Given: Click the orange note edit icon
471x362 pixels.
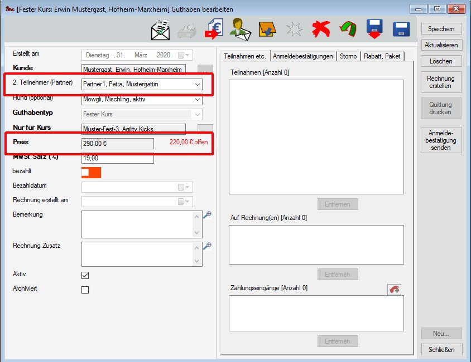Looking at the screenshot, I should coord(267,30).
